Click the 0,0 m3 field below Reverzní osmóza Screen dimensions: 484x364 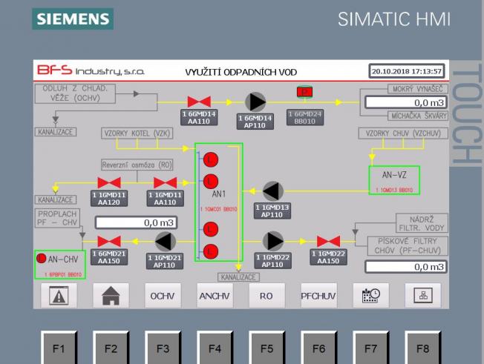[136, 222]
